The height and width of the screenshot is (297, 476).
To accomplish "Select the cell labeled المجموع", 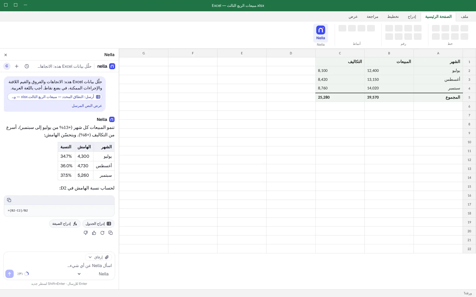I will tap(438, 97).
